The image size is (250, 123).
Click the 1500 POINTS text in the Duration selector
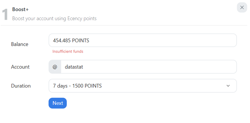(87, 86)
